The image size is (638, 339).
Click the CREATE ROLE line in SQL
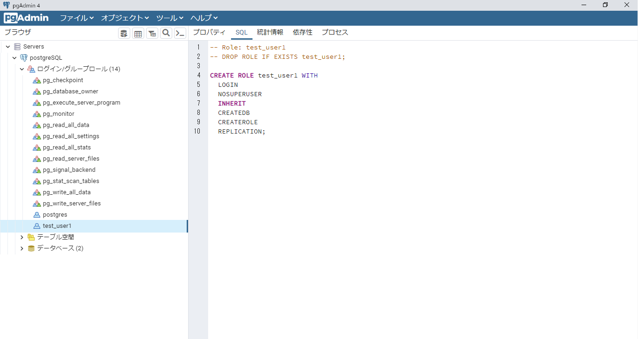(264, 76)
